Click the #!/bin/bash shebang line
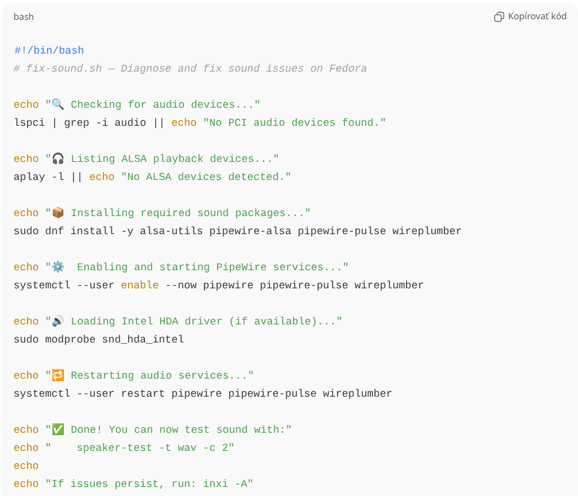This screenshot has height=496, width=578. click(49, 50)
